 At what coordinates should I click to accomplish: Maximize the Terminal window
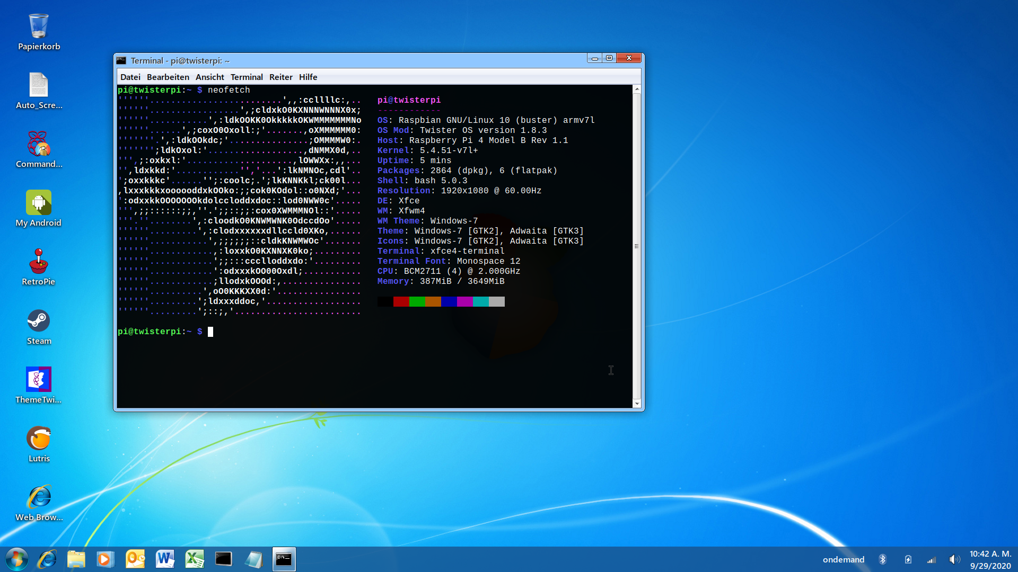(x=610, y=58)
